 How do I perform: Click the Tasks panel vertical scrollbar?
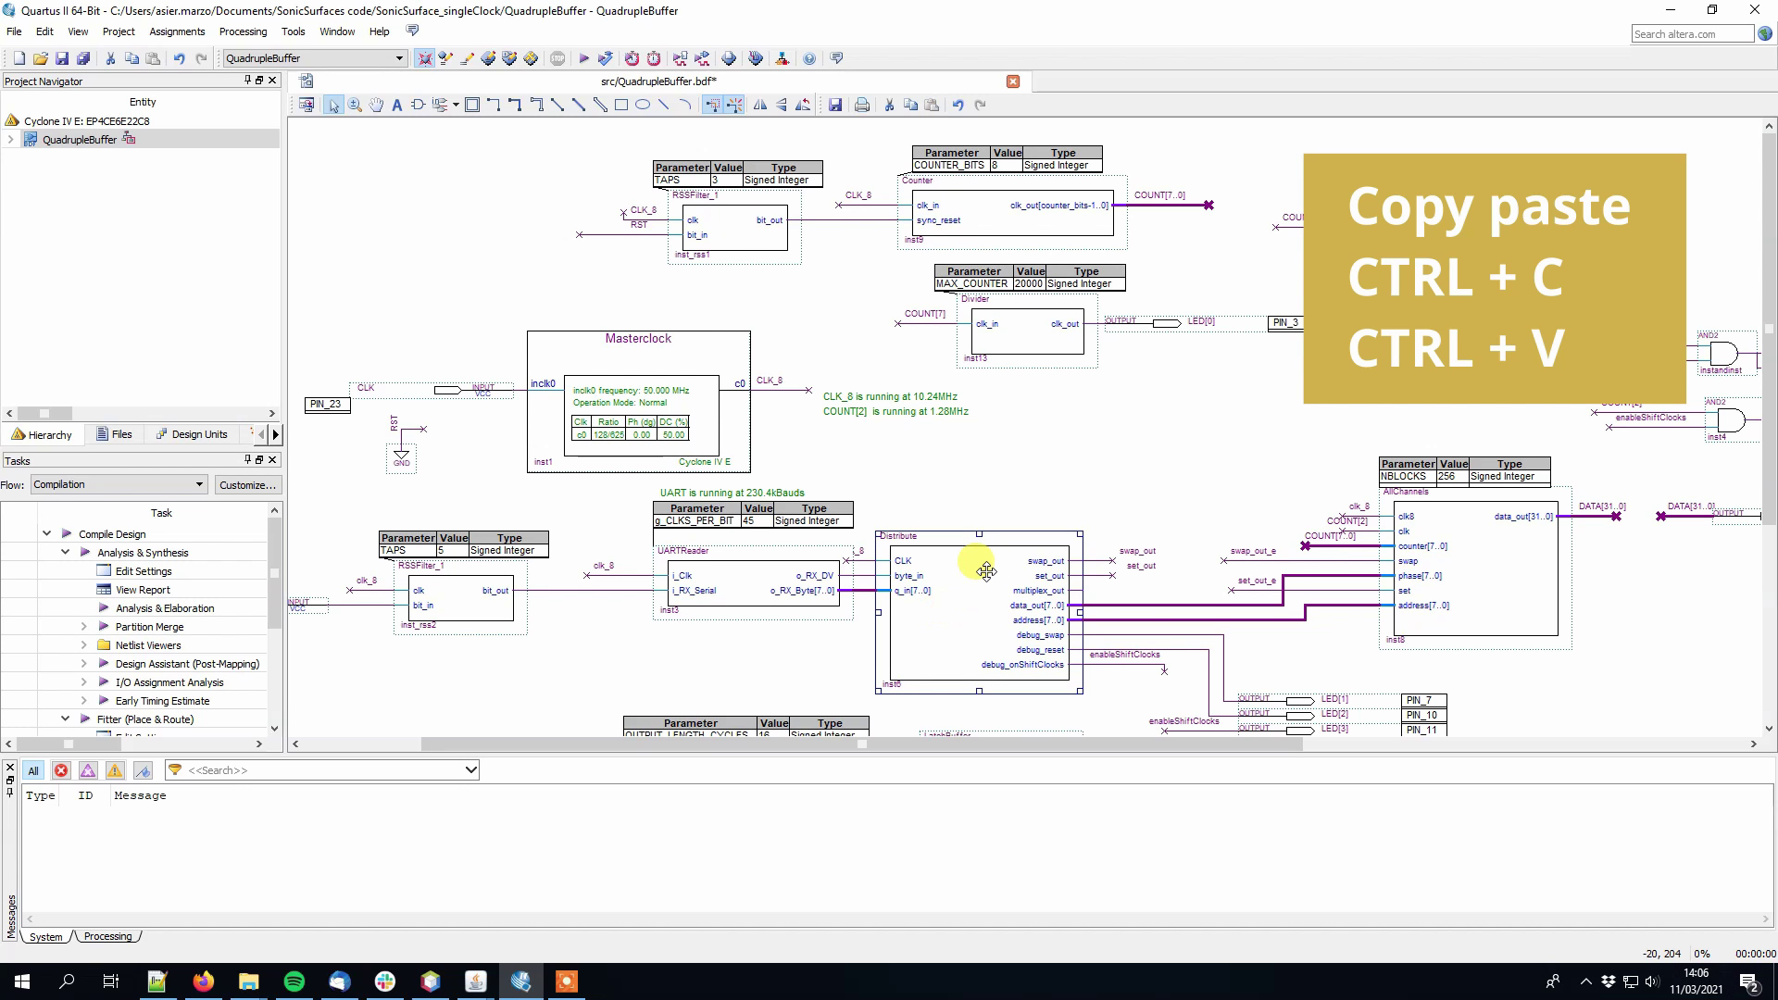tap(274, 572)
